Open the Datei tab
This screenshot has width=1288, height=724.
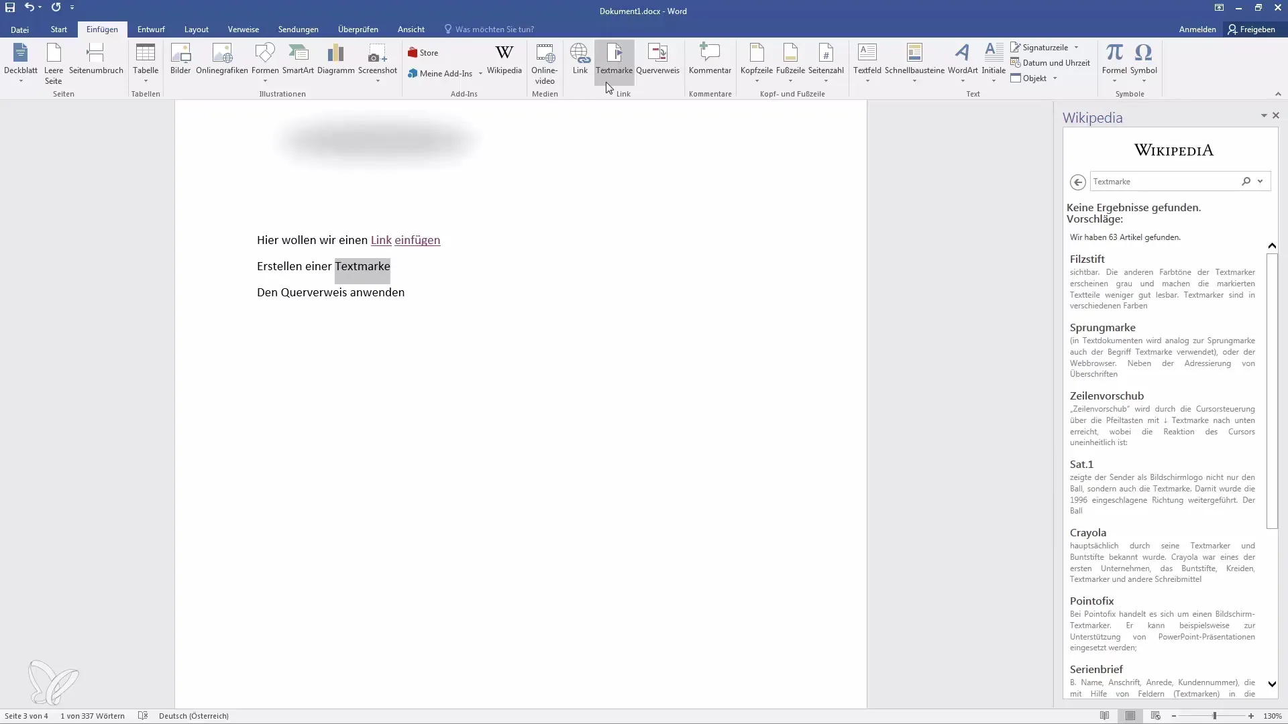point(19,29)
